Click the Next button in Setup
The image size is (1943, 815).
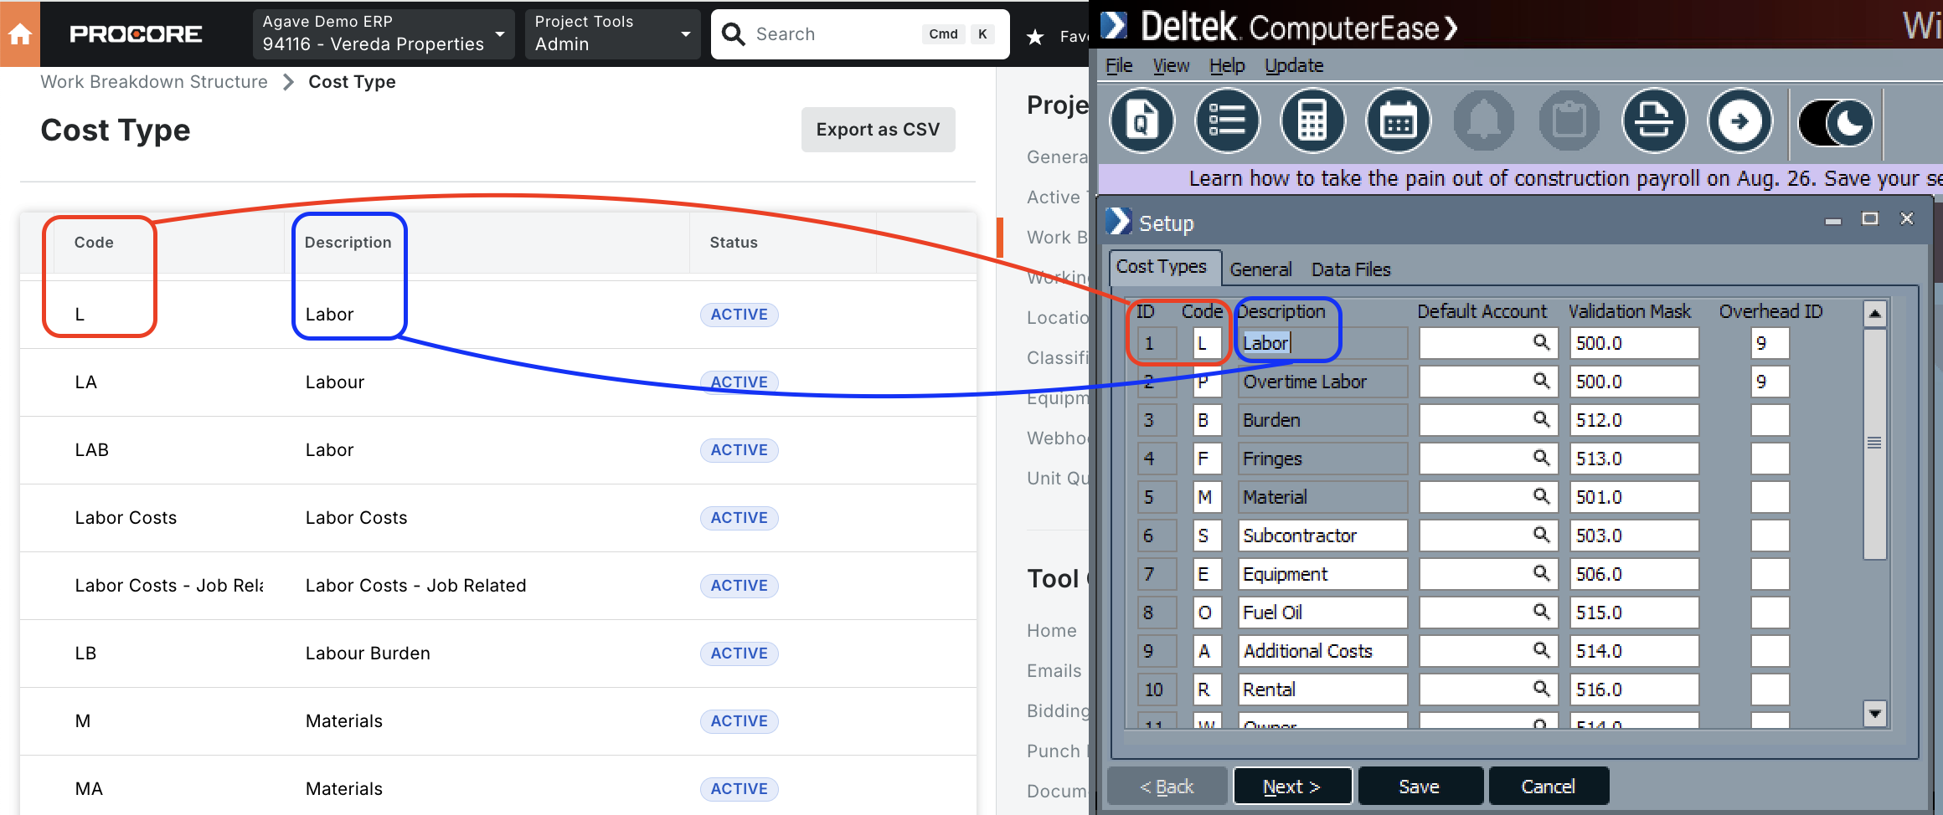click(1292, 787)
